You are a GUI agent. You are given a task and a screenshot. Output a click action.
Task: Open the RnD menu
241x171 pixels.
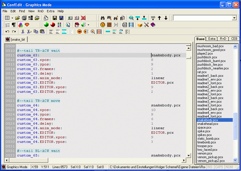point(41,11)
